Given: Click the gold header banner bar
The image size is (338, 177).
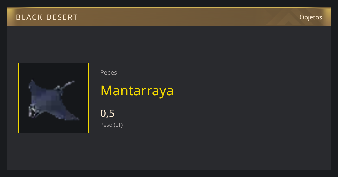Looking at the screenshot, I should [169, 17].
